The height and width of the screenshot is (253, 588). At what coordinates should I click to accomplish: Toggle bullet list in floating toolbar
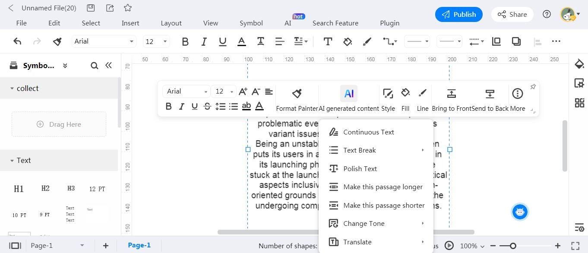(234, 106)
